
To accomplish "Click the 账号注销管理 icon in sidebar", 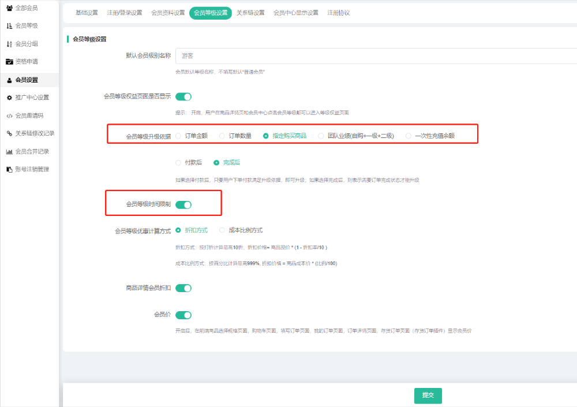I will [9, 170].
